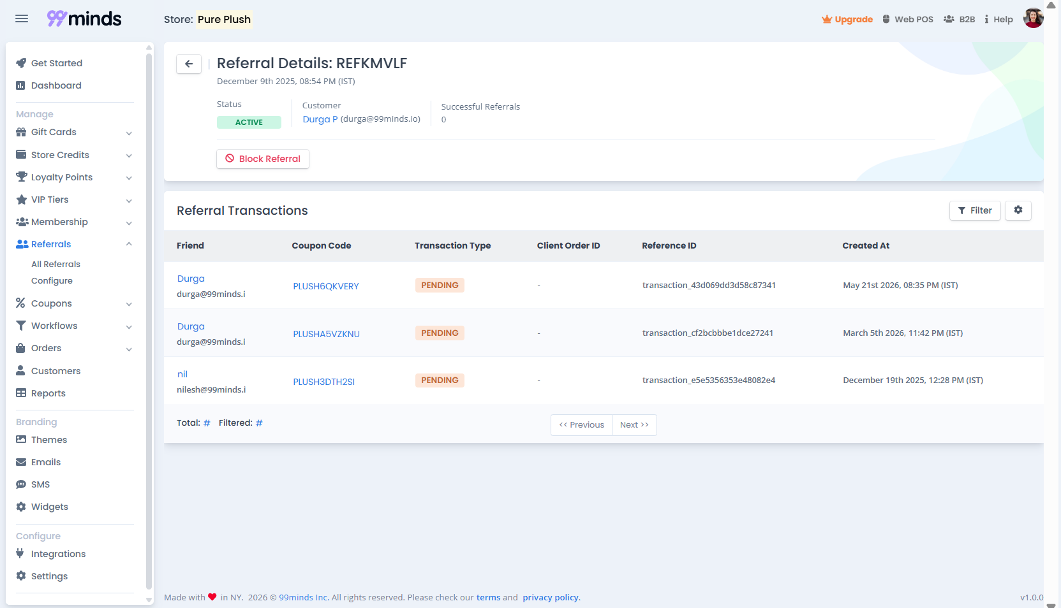Expand the VIP Tiers chevron
The height and width of the screenshot is (608, 1061).
tap(129, 200)
